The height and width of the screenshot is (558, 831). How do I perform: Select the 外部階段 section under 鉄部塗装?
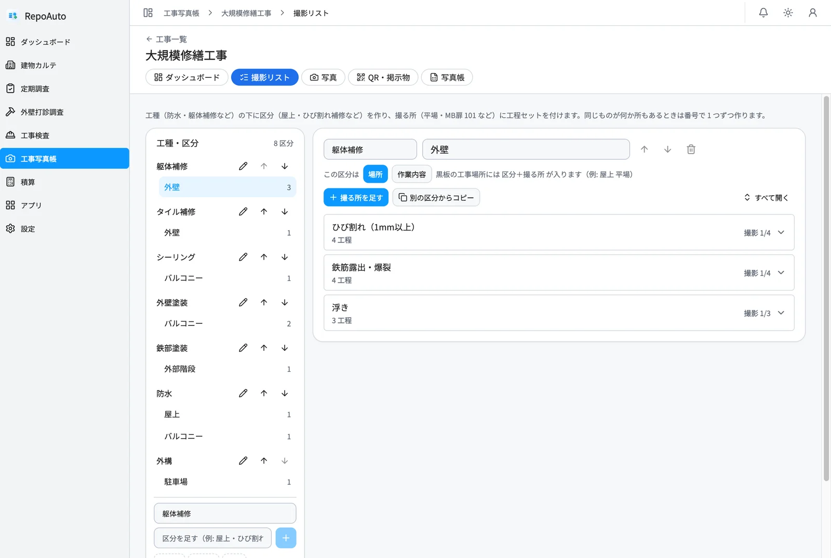click(227, 369)
